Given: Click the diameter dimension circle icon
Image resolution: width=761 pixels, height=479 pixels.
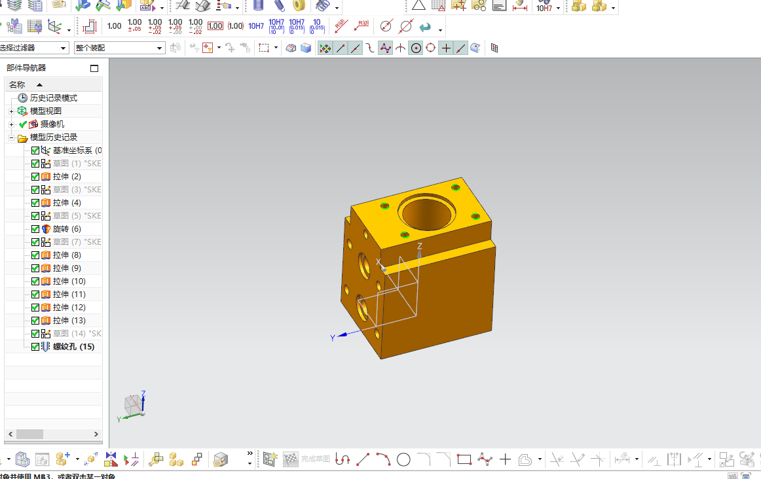Looking at the screenshot, I should pyautogui.click(x=386, y=26).
